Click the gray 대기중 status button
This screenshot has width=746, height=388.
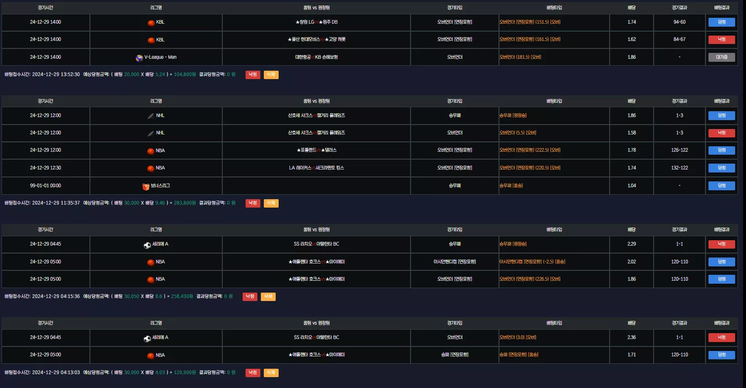coord(722,57)
